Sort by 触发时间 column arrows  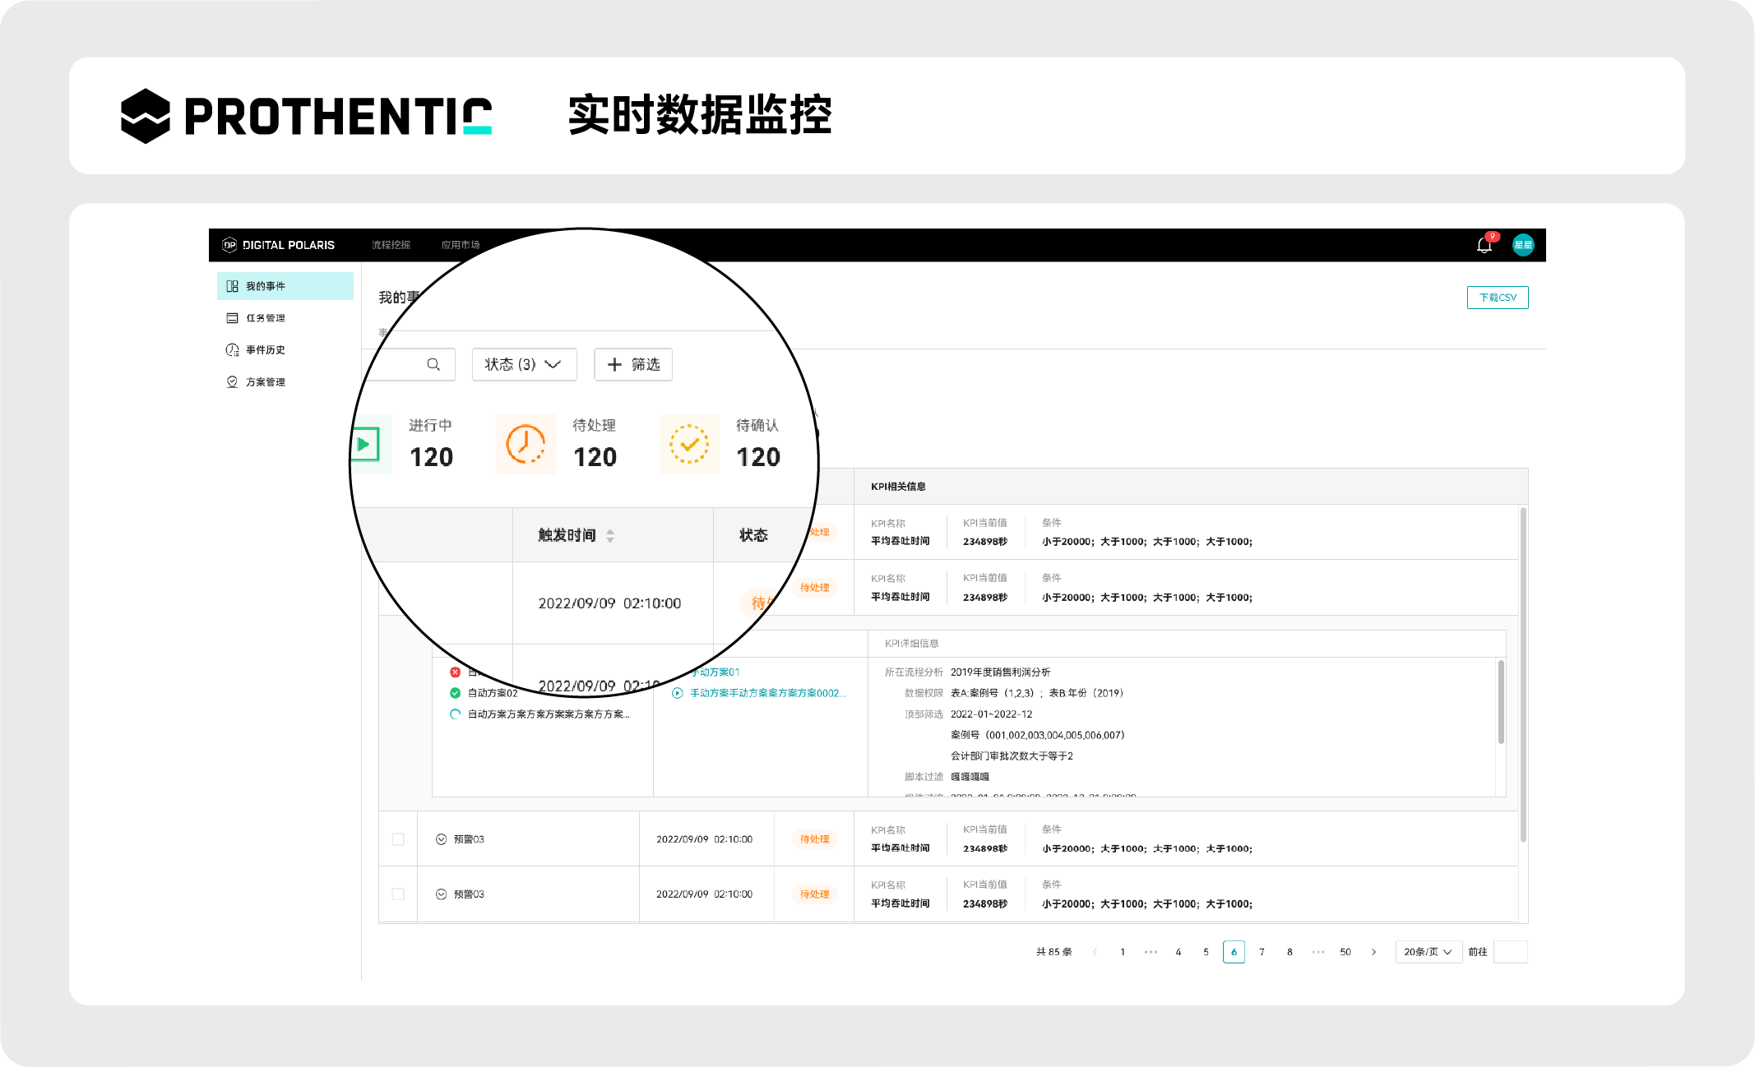(610, 535)
